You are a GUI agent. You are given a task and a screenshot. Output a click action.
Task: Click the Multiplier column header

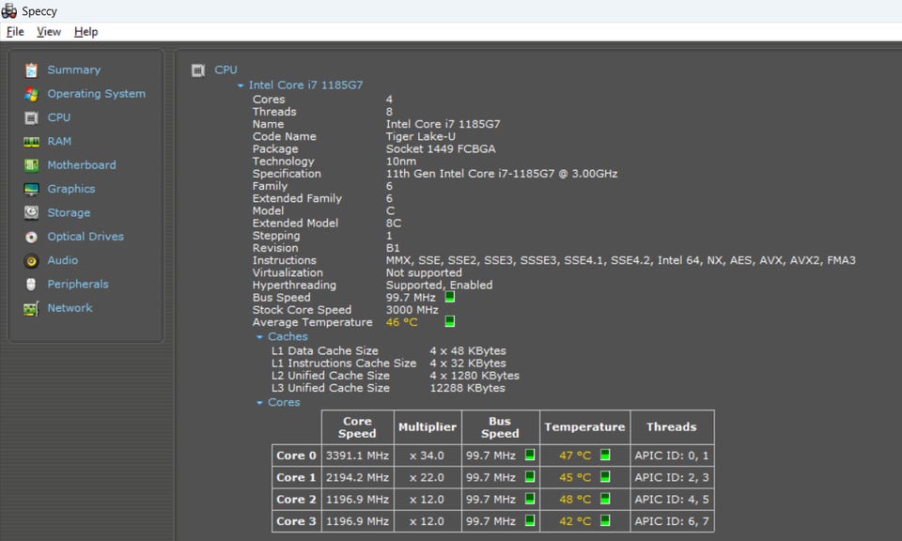tap(428, 427)
